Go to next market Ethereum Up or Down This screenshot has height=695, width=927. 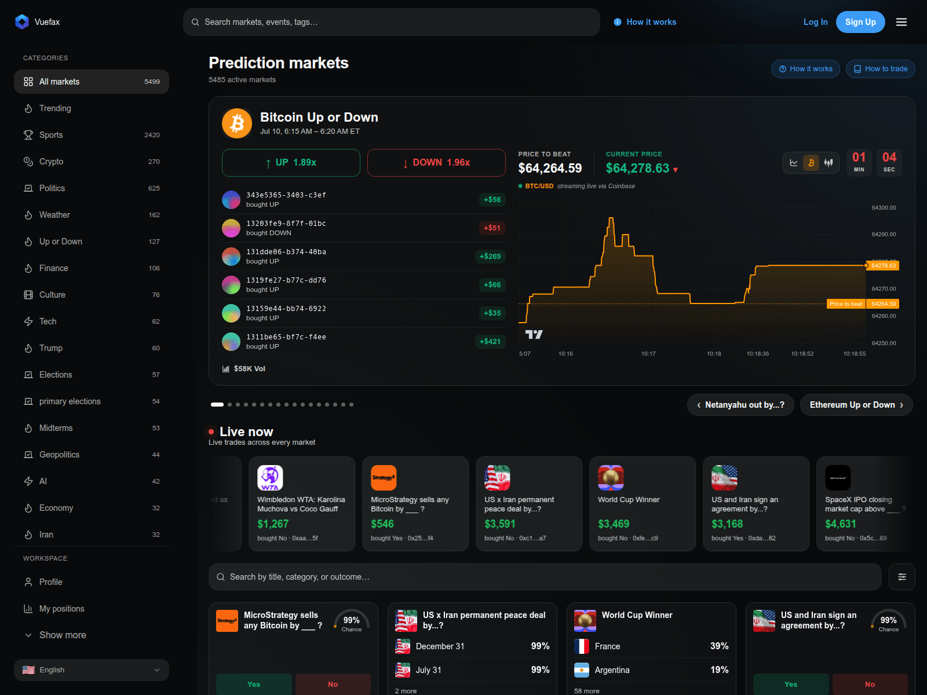[x=856, y=405]
